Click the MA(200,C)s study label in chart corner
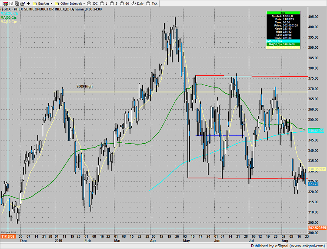This screenshot has width=327, height=249. [x=10, y=13]
